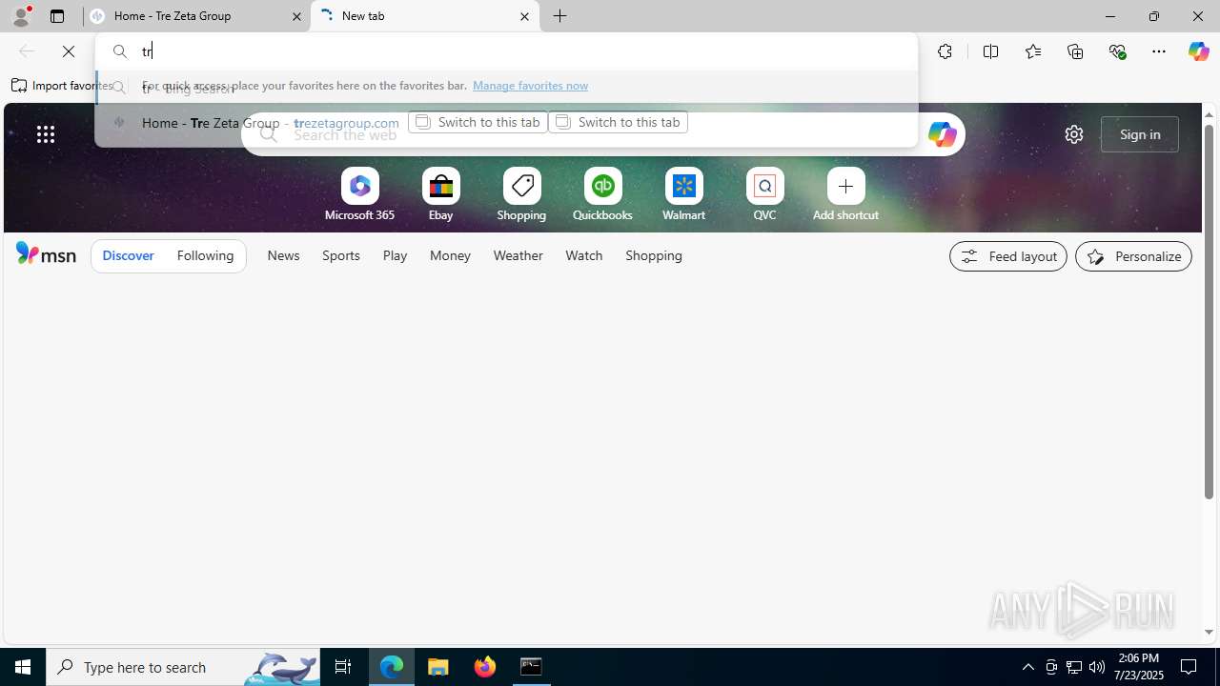Open MSN apps grid launcher
The image size is (1220, 686).
[46, 134]
